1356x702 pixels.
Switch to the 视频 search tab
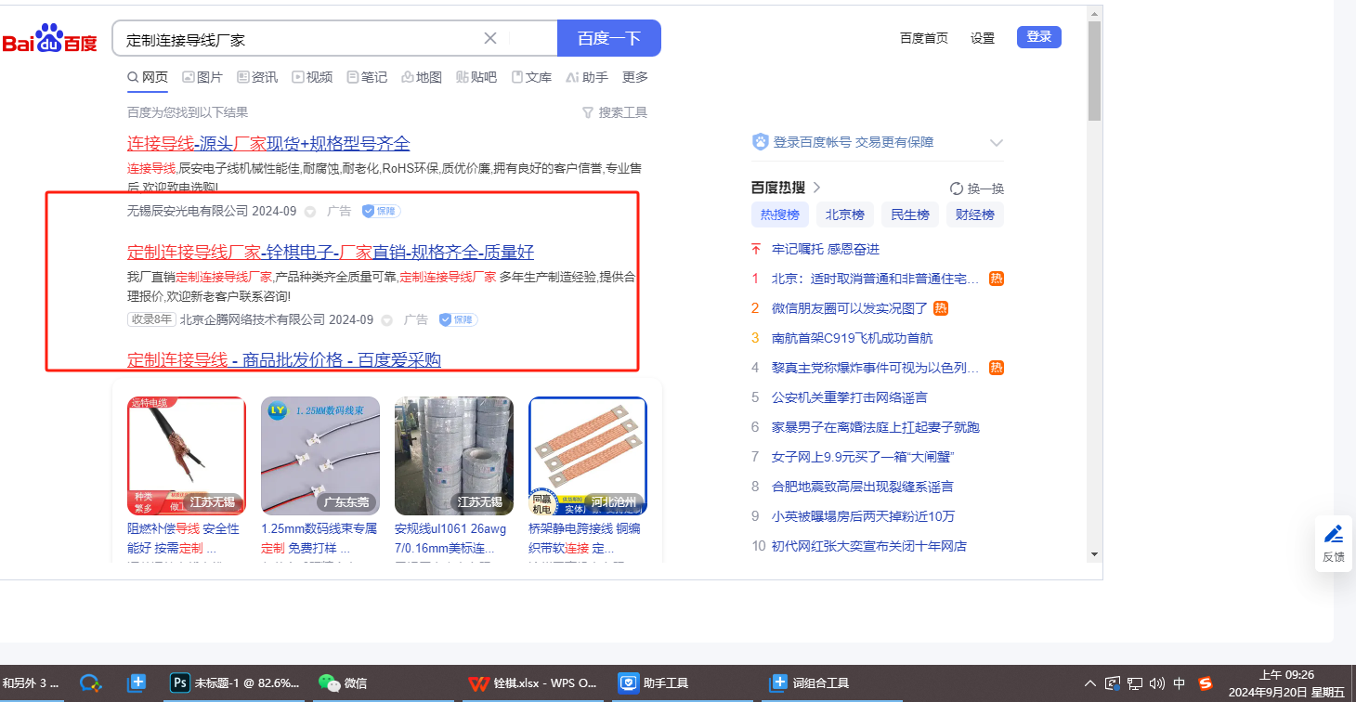(312, 77)
